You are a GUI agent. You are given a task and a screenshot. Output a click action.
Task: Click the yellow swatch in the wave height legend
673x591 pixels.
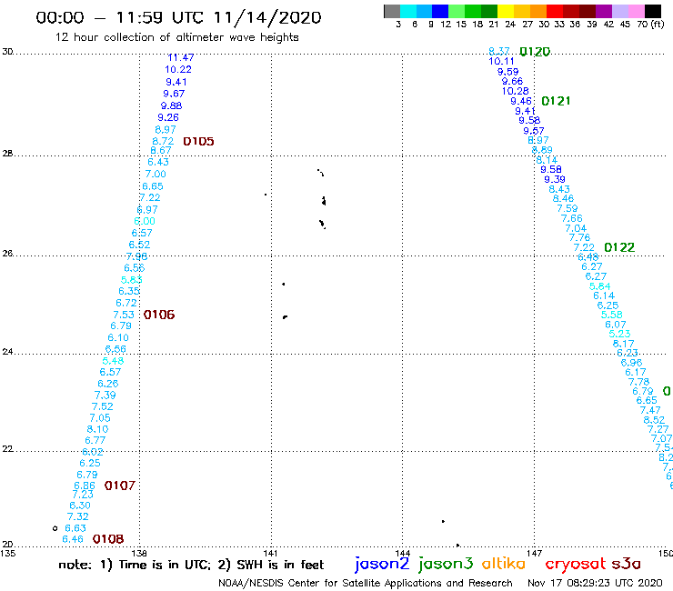(x=506, y=11)
